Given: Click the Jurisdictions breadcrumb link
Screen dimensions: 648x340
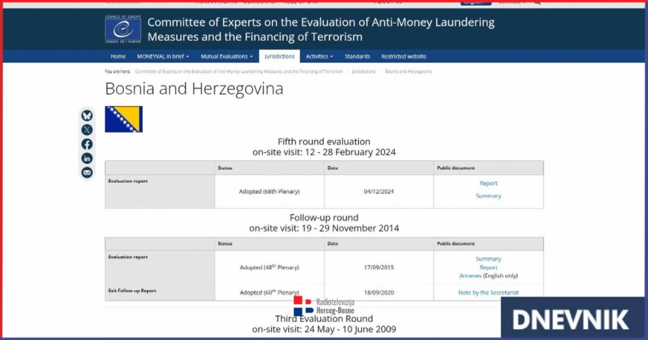Looking at the screenshot, I should [x=364, y=71].
